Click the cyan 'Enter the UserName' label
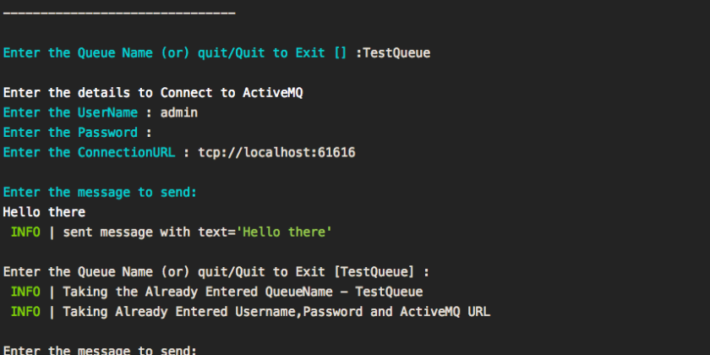 [x=70, y=112]
